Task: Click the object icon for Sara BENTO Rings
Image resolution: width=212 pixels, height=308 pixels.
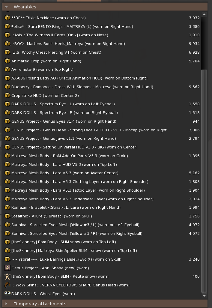Action: [x=7, y=26]
